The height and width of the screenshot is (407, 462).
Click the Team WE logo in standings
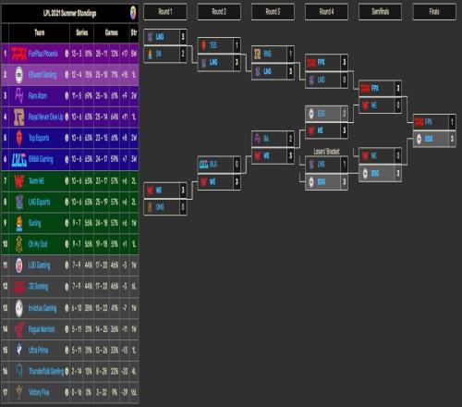[19, 180]
